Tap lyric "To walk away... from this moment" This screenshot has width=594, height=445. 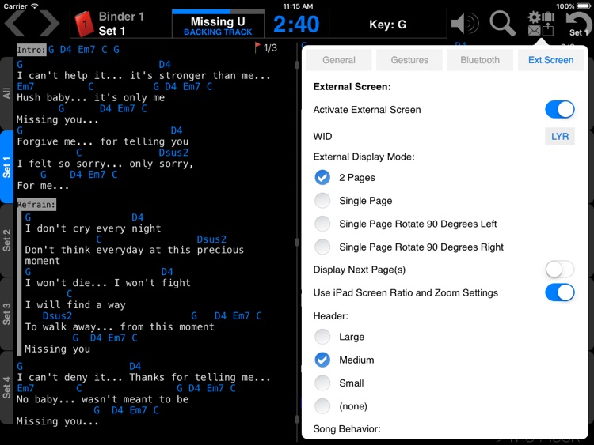point(120,327)
